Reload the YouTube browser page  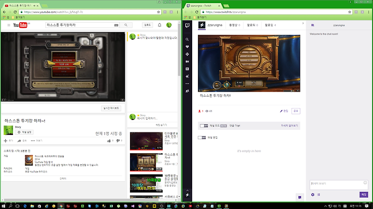coord(15,12)
